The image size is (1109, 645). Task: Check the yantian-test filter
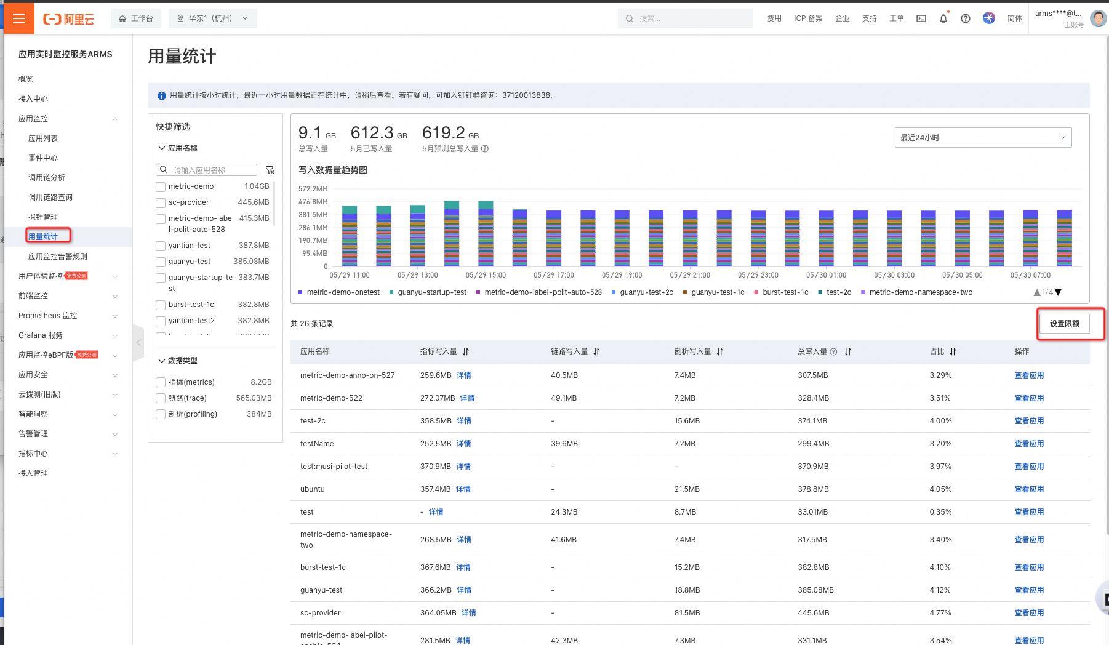tap(161, 246)
